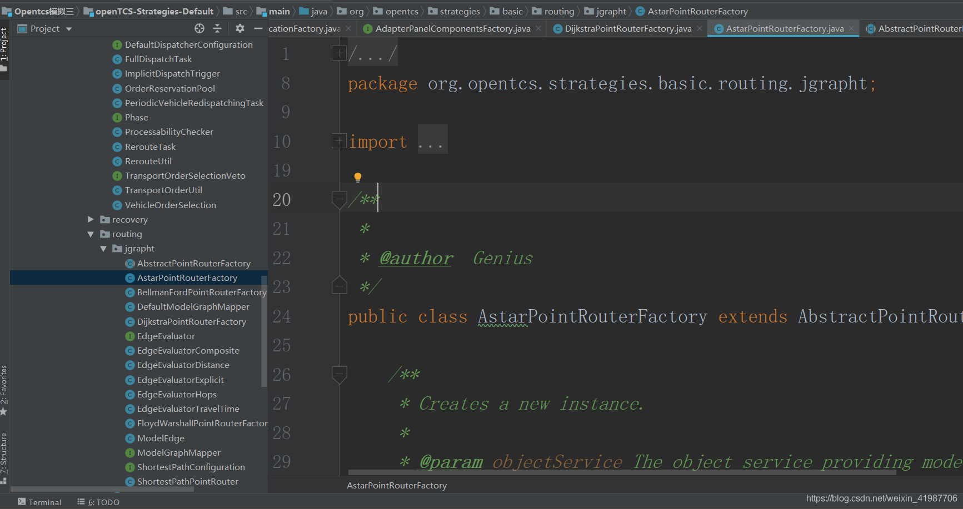This screenshot has width=963, height=509.
Task: Click the locate/scroll-from-source target icon
Action: (x=199, y=28)
